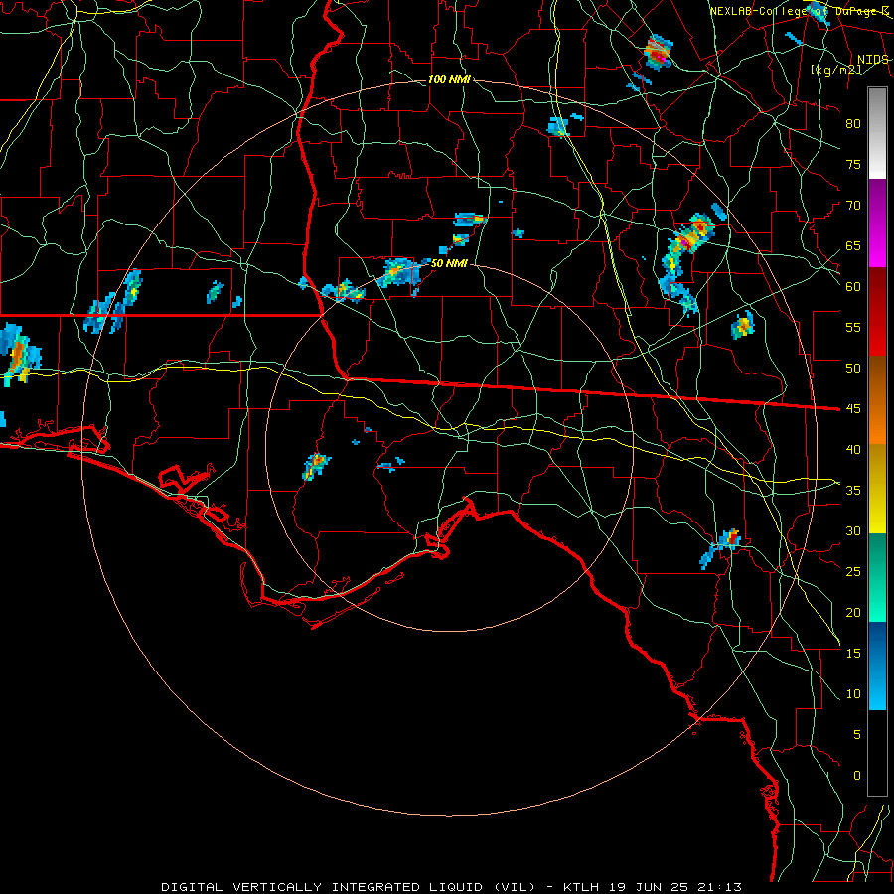Click legend value "30"
Viewport: 894px width, 894px height.
853,531
